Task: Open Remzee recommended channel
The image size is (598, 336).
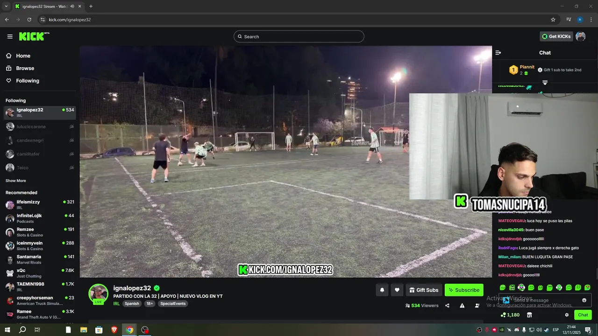Action: click(40, 232)
